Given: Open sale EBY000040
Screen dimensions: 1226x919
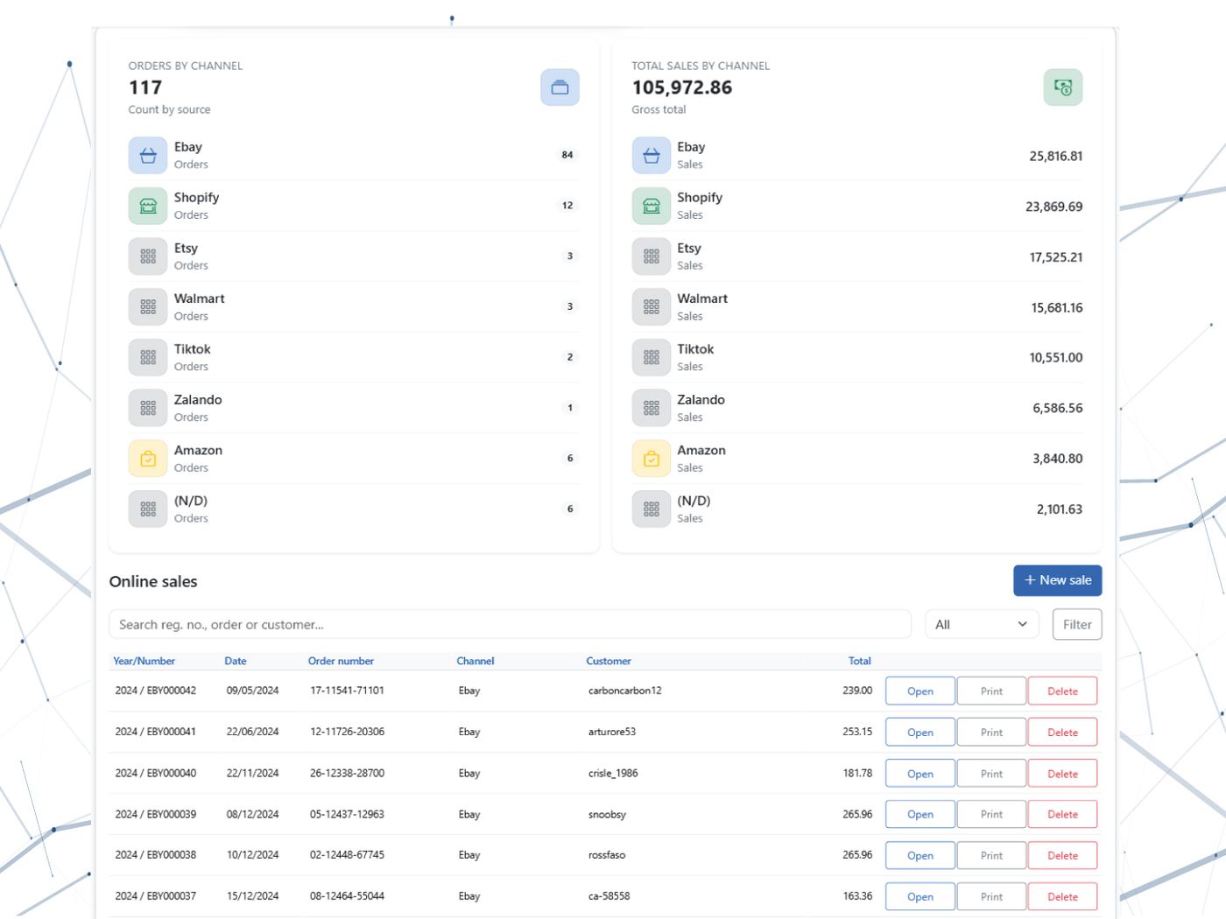Looking at the screenshot, I should pos(920,774).
